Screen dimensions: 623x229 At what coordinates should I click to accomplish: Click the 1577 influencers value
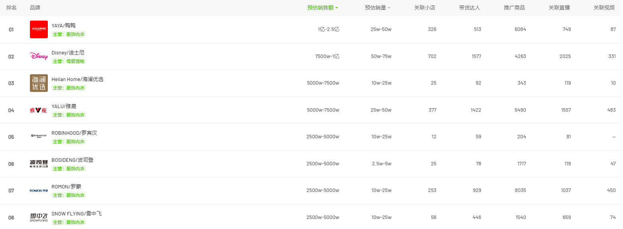tap(476, 56)
